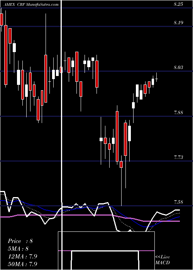The height and width of the screenshot is (270, 193).
Task: Select the 7.88 price axis label
Action: point(178,113)
